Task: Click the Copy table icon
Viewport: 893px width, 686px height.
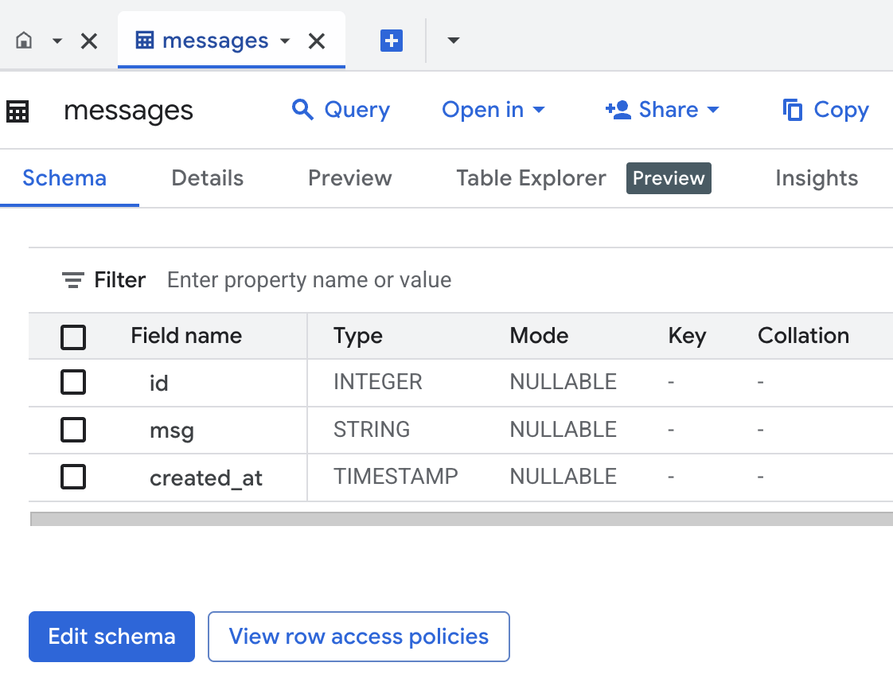Action: [x=793, y=110]
